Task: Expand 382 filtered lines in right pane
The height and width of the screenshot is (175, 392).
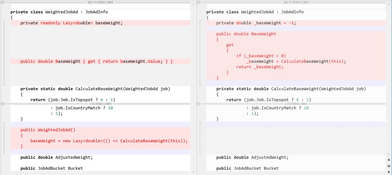Action: pyautogui.click(x=198, y=2)
